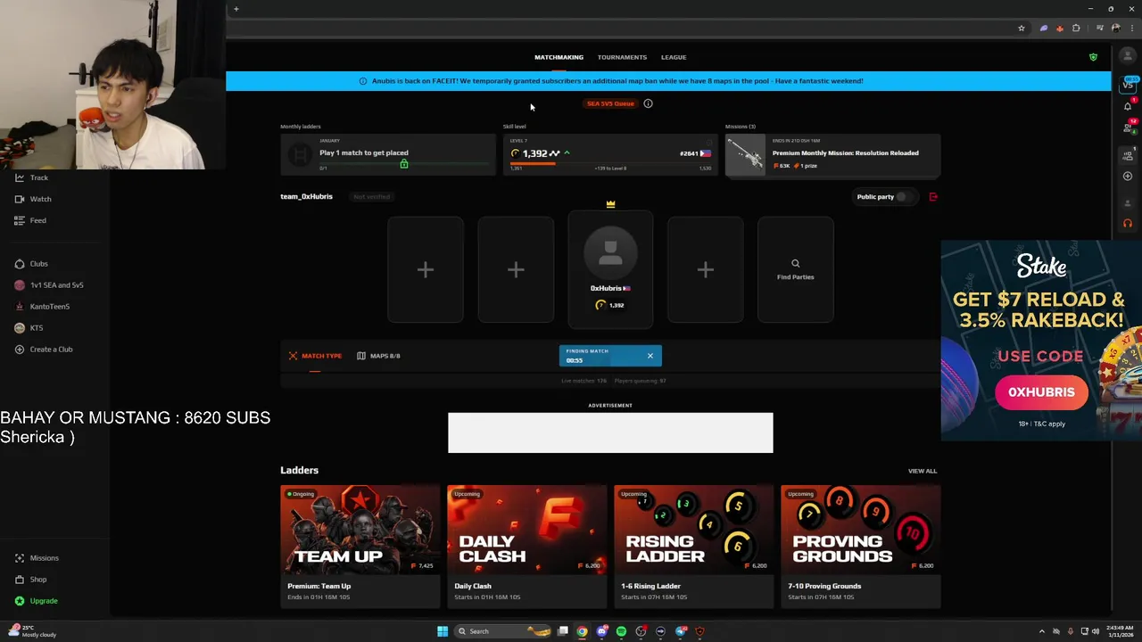Open the League tab

click(x=674, y=57)
